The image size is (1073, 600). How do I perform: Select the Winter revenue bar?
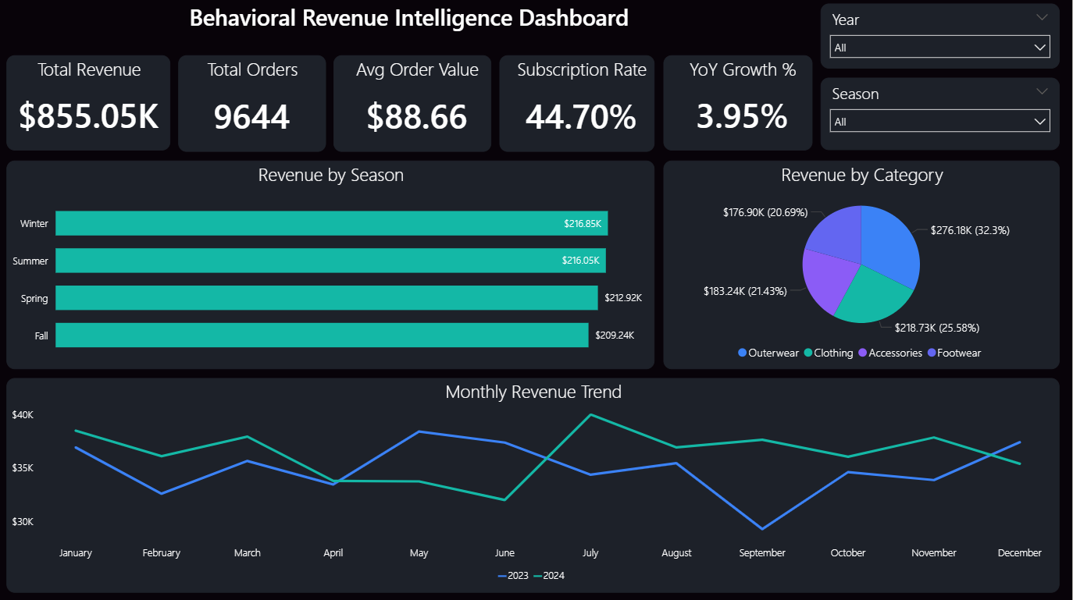tap(328, 223)
